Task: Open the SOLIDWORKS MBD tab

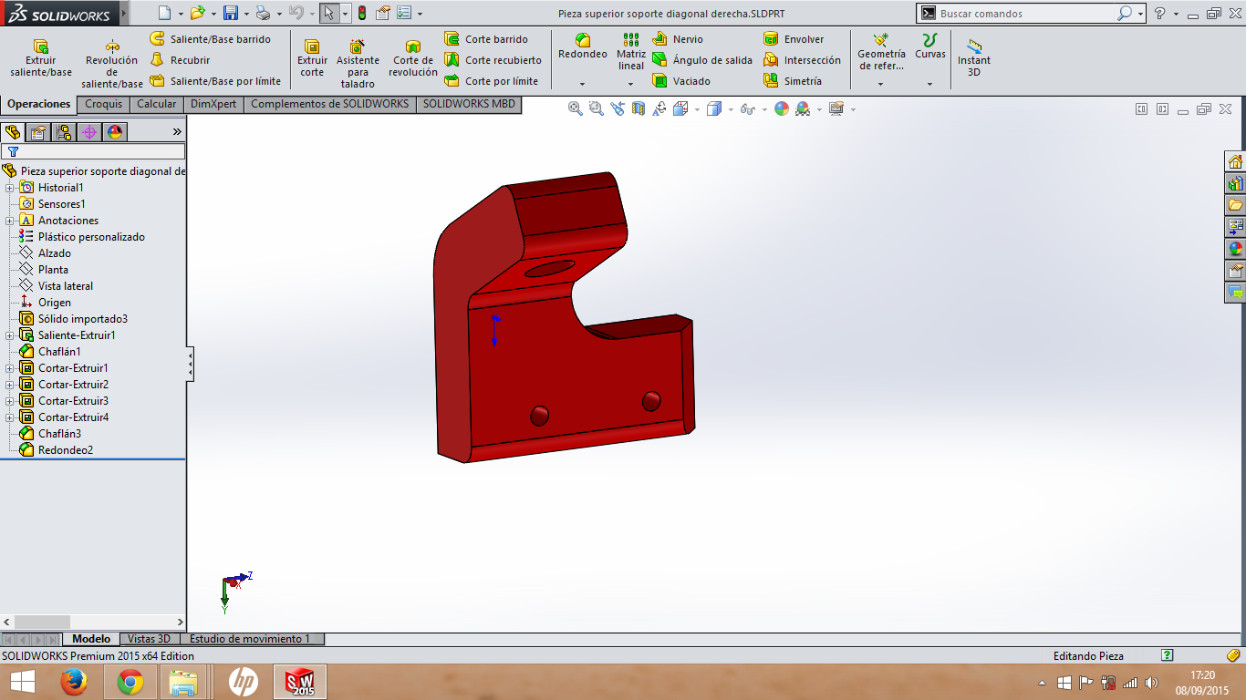Action: pos(469,104)
